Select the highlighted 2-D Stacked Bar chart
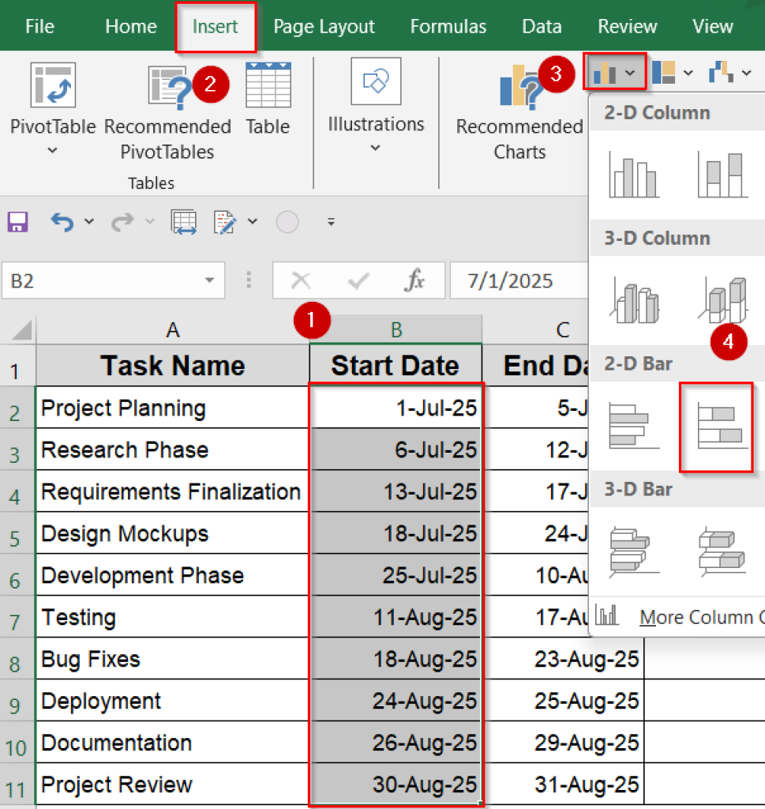Viewport: 765px width, 809px height. click(716, 424)
